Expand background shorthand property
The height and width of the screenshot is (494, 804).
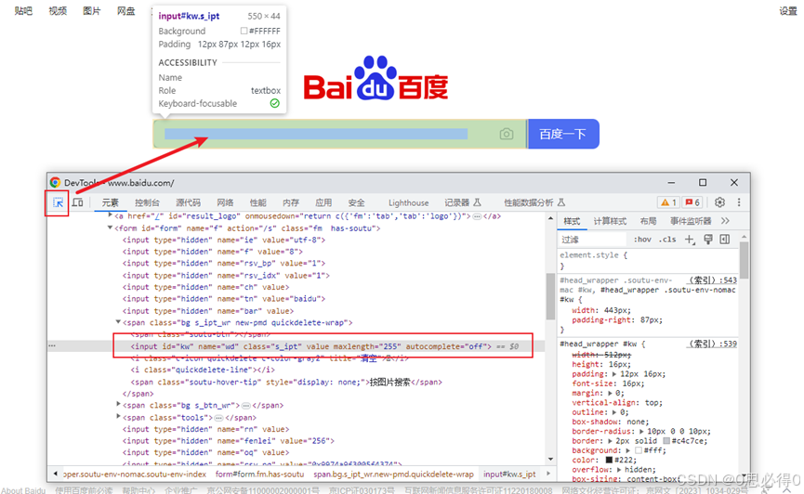click(628, 450)
